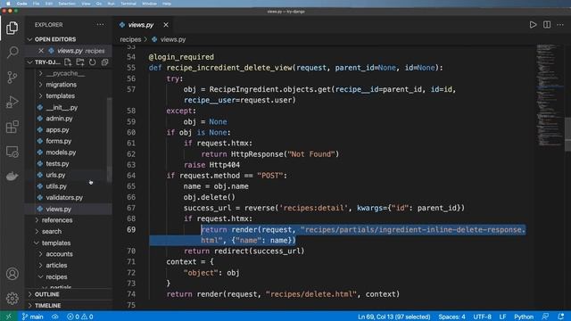Viewport: 571px width, 321px height.
Task: Split the editor to the right
Action: [547, 25]
